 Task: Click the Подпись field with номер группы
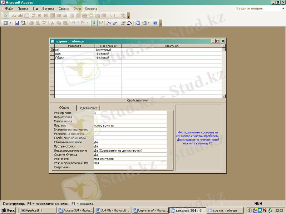130,126
